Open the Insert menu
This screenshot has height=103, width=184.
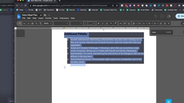(41, 18)
